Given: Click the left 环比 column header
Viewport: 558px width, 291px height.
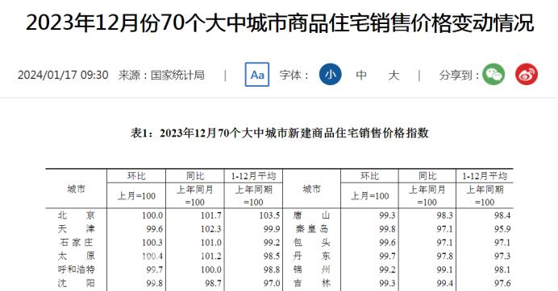Looking at the screenshot, I should tap(136, 176).
